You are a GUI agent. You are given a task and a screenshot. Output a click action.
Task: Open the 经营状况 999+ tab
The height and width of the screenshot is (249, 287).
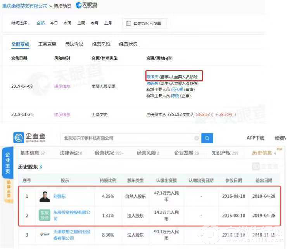[109, 153]
